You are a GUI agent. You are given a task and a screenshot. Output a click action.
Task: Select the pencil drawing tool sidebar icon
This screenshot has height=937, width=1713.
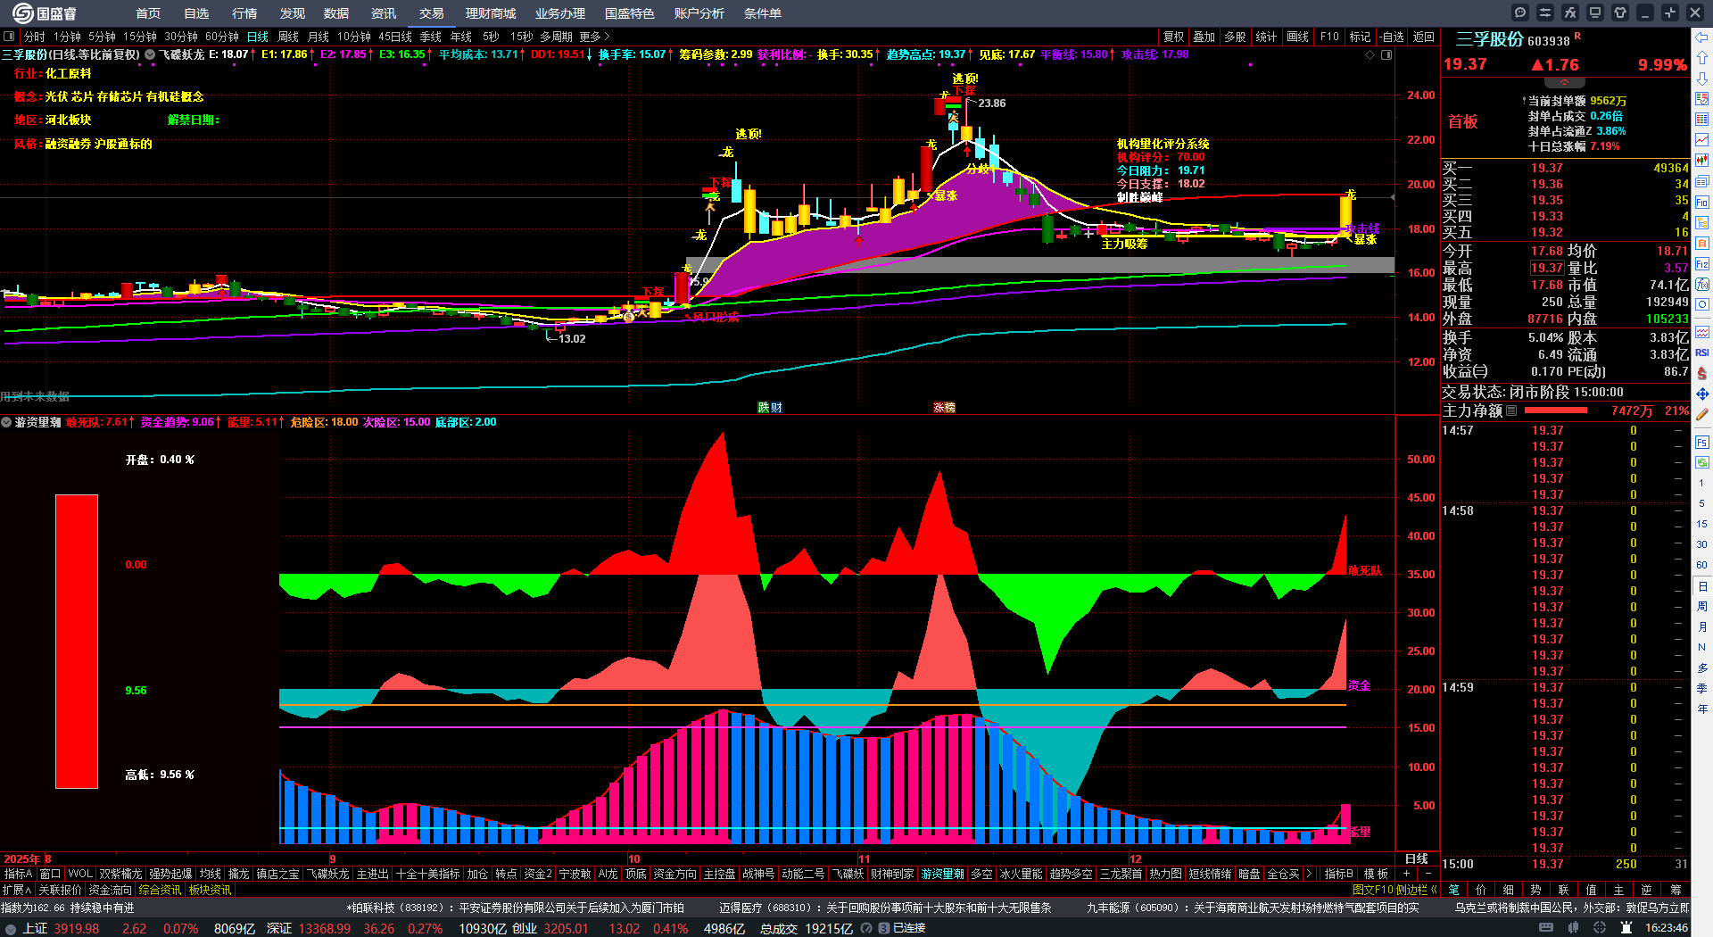(x=1702, y=414)
